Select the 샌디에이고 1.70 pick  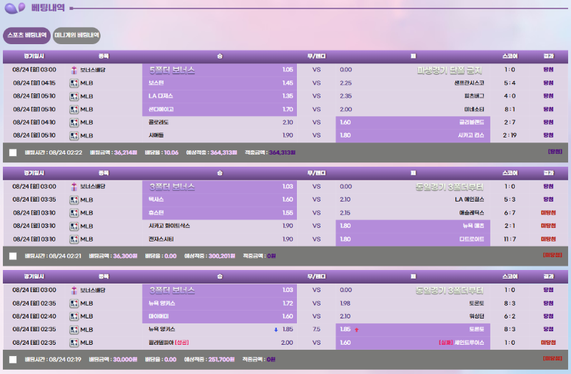[x=220, y=109]
